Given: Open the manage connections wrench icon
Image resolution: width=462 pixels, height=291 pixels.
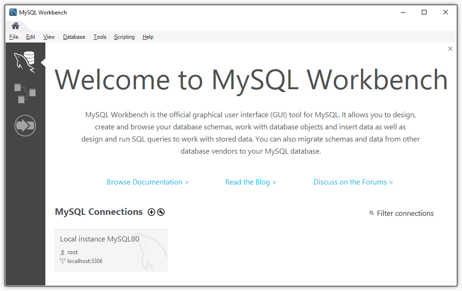Looking at the screenshot, I should (161, 212).
